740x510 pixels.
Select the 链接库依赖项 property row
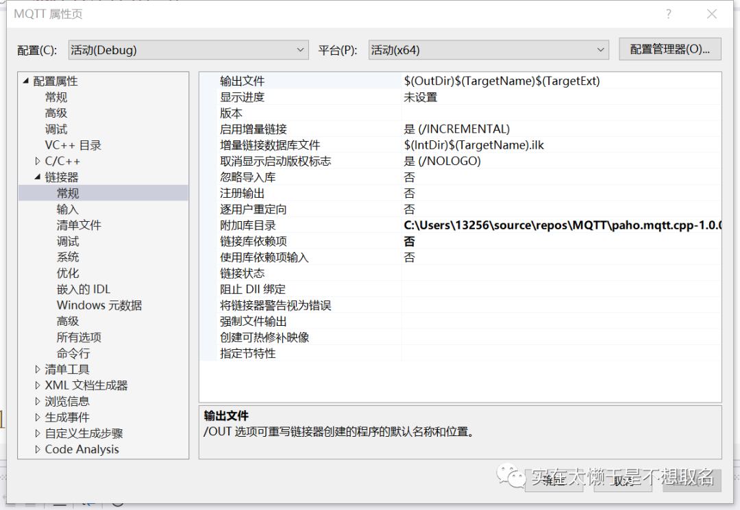click(254, 242)
